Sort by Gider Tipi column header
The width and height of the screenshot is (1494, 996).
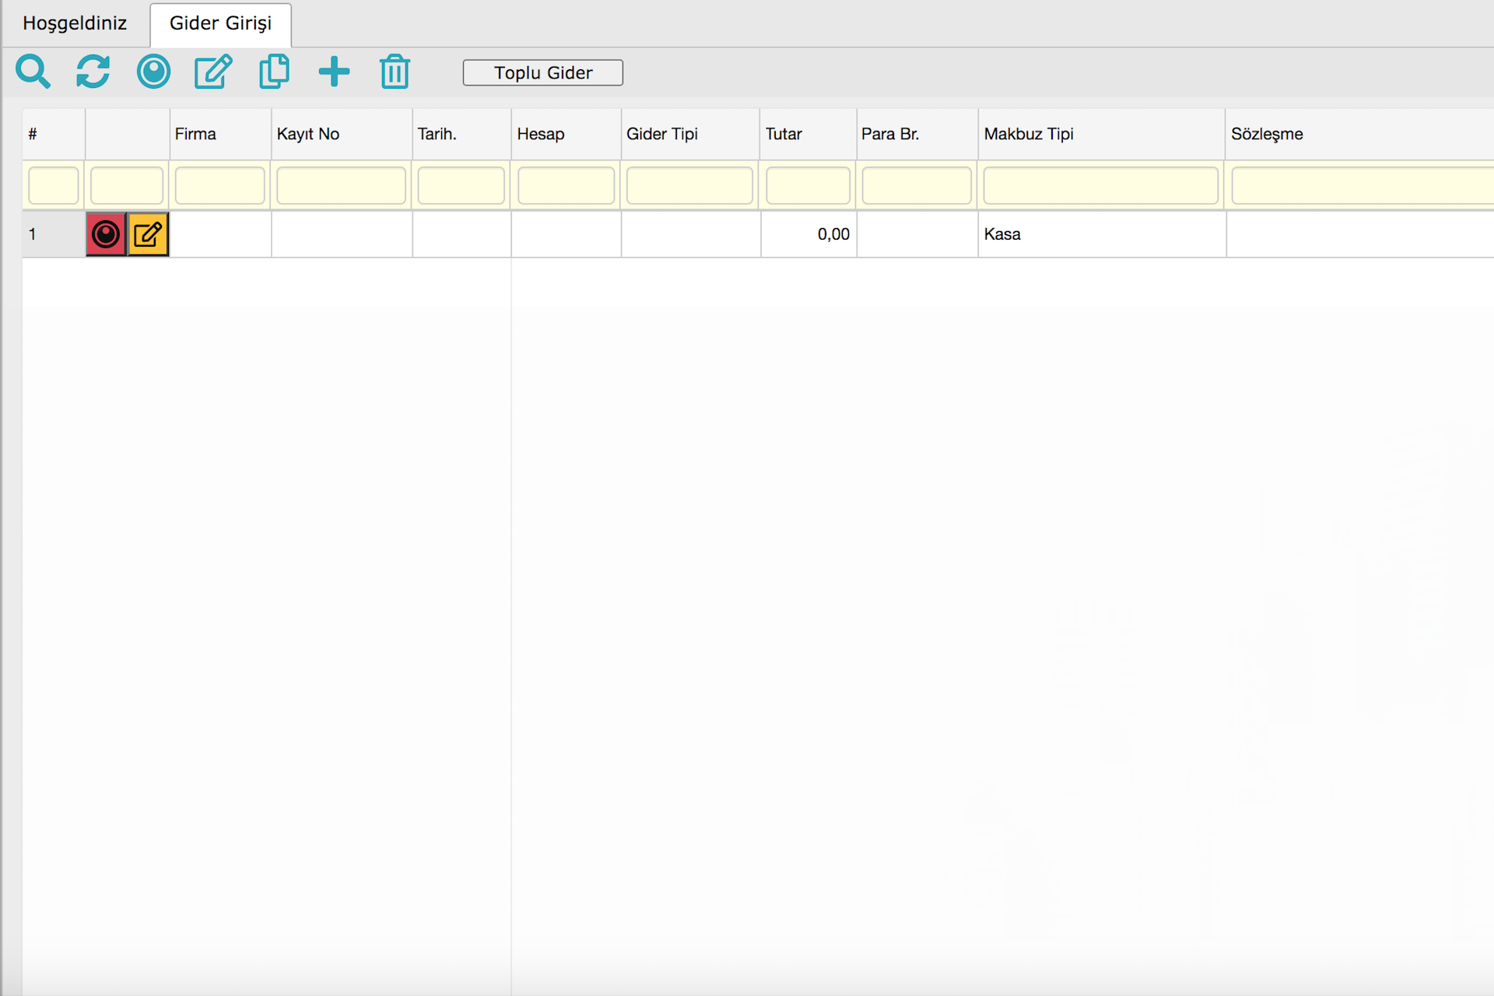662,134
